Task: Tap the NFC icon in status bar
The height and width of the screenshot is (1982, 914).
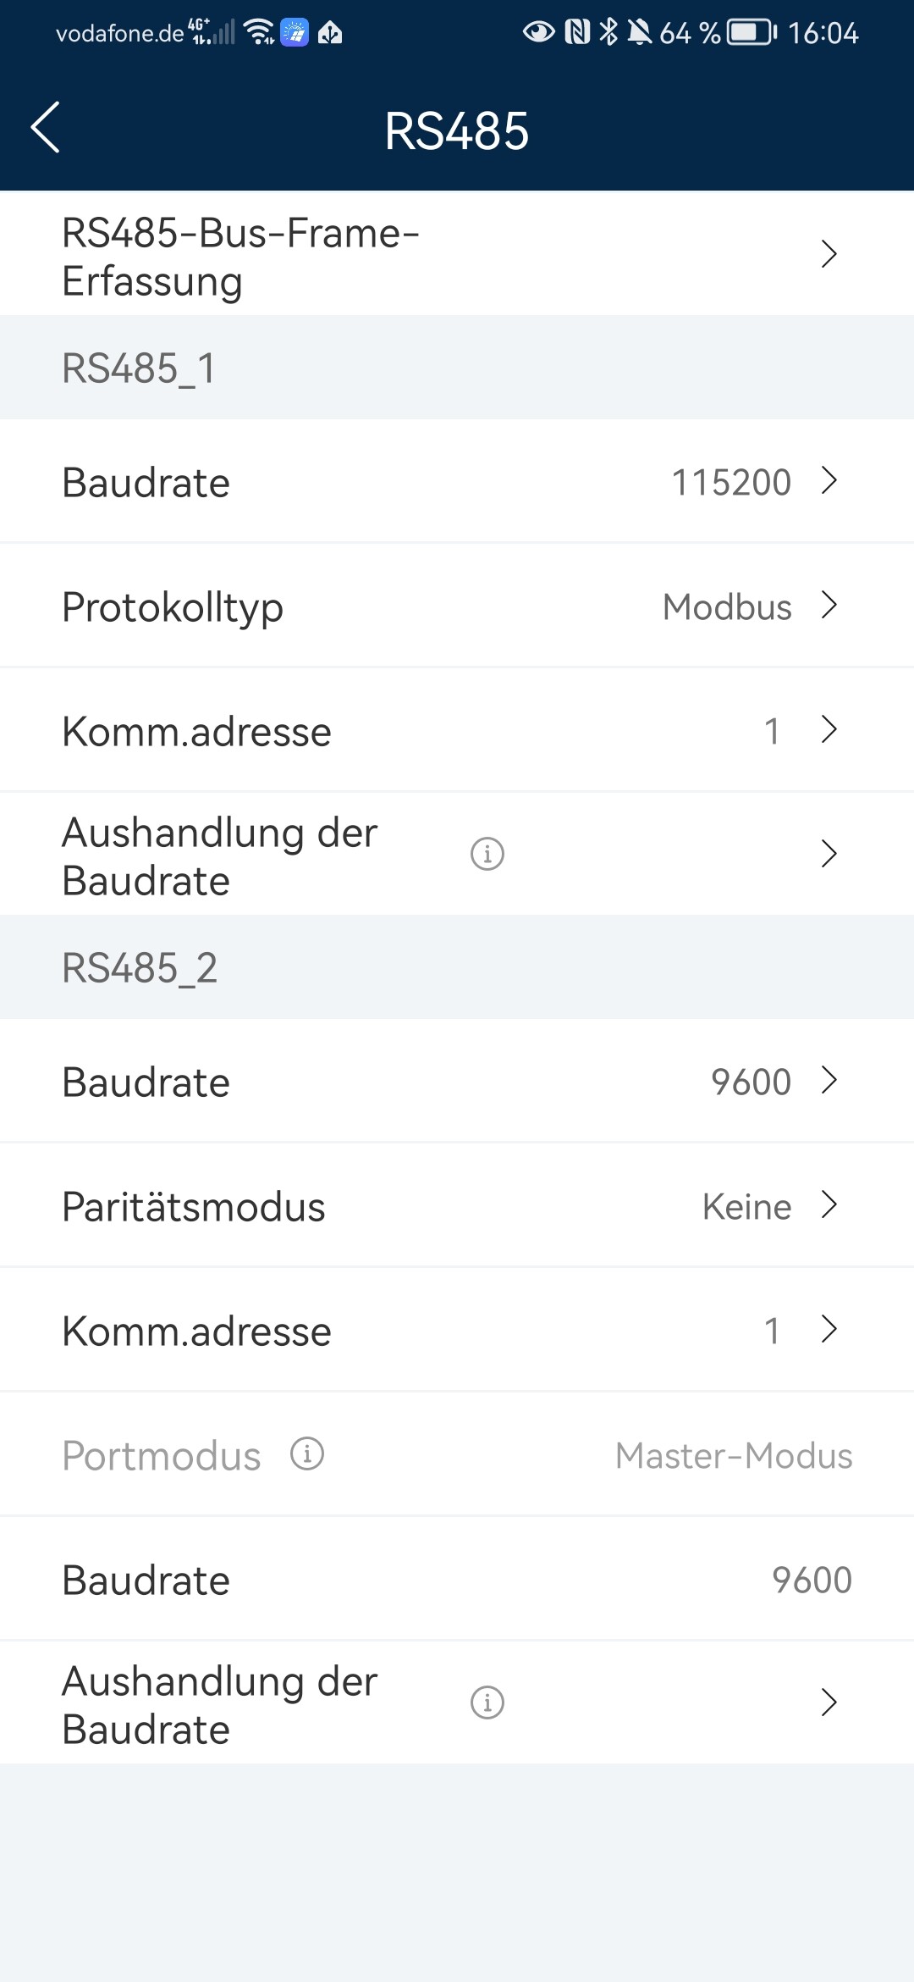Action: click(x=577, y=33)
